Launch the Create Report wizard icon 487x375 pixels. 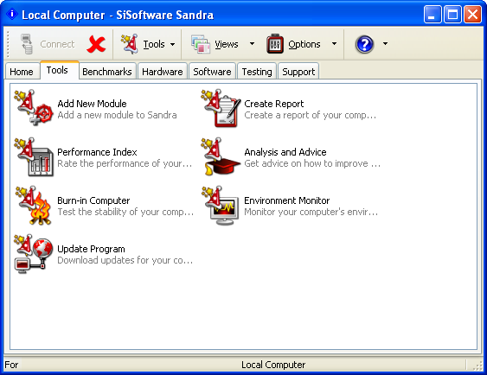pyautogui.click(x=221, y=108)
